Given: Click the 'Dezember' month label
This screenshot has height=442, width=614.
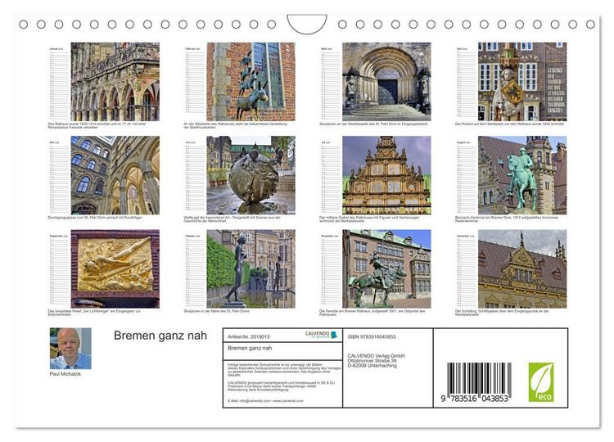Looking at the screenshot, I should coord(465,236).
